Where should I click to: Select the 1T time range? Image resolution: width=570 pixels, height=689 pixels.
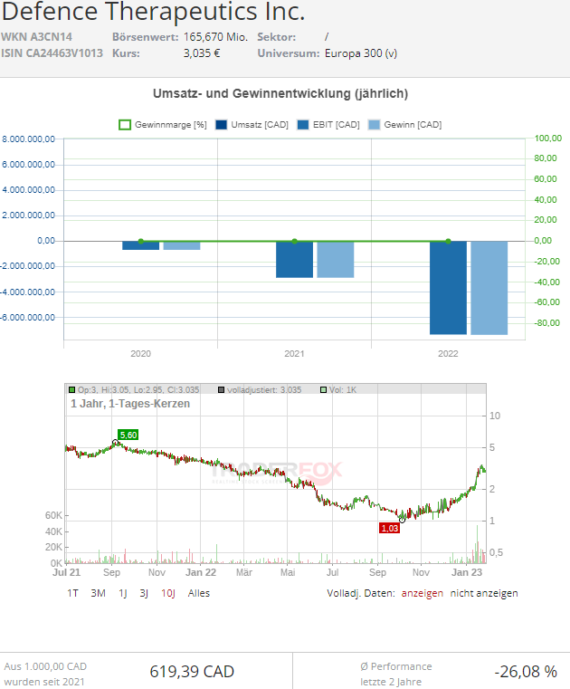click(72, 593)
